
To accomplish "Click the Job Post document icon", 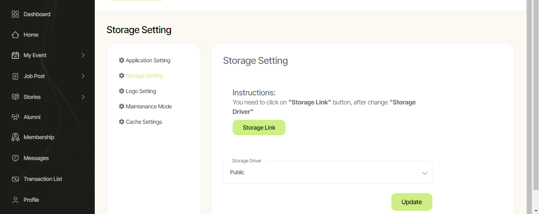I will pyautogui.click(x=15, y=76).
